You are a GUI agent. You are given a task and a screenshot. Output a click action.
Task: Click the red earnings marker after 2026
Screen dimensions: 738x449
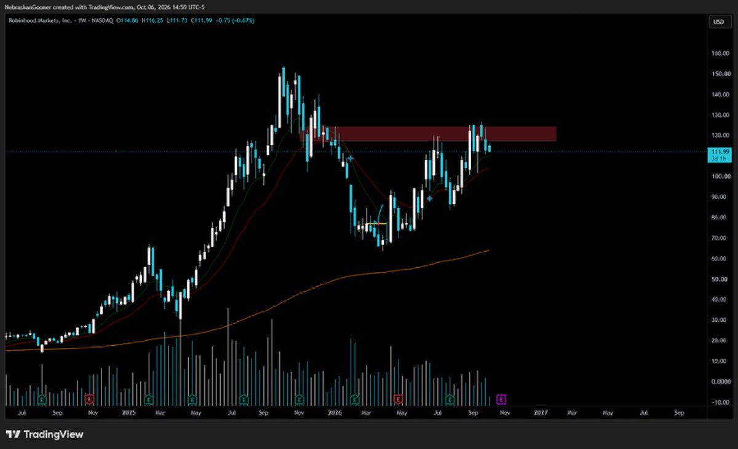tap(398, 399)
